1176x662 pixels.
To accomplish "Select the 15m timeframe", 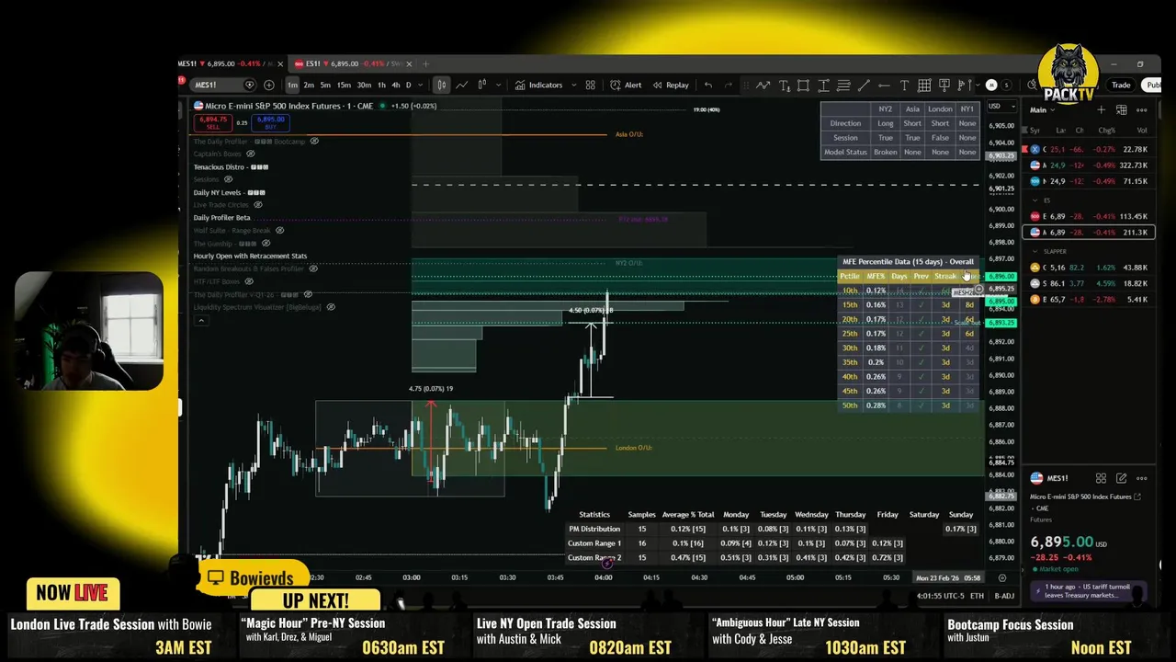I will (x=344, y=85).
